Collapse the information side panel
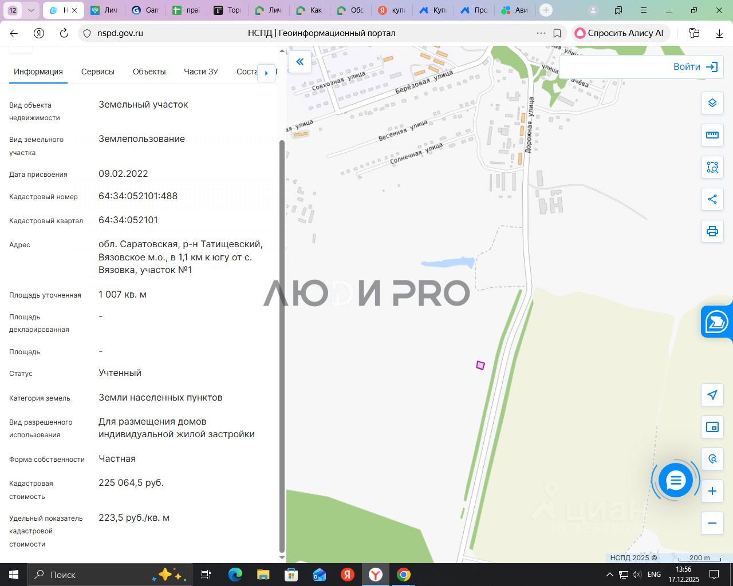The image size is (733, 586). 299,62
